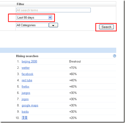Open the baidu search link
The height and width of the screenshot is (123, 125).
pos(25,112)
